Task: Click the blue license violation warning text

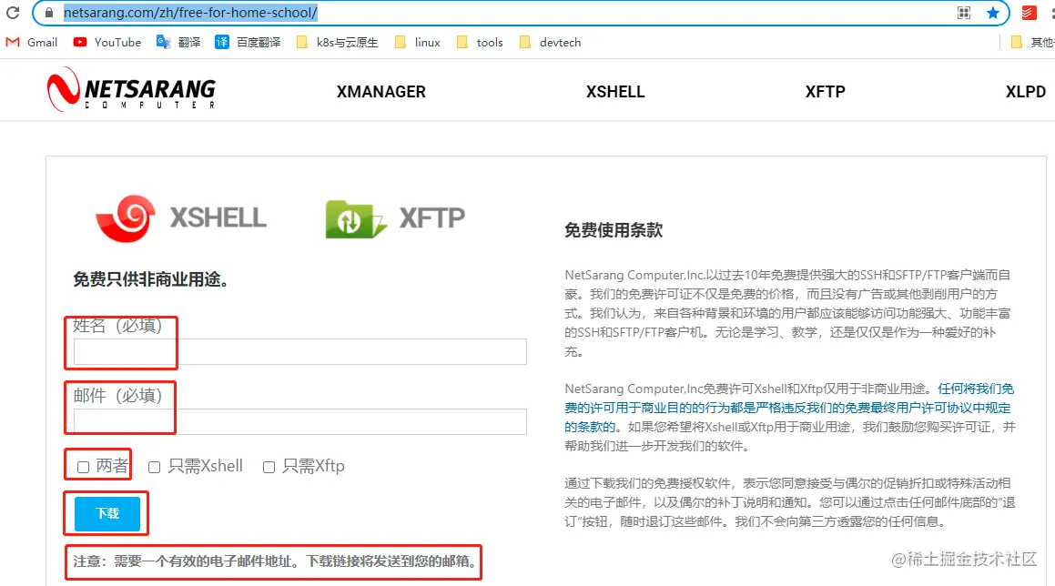Action: click(787, 408)
